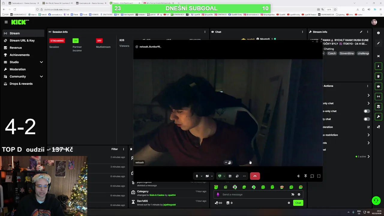The height and width of the screenshot is (216, 384).
Task: Expand the Community submenu chevron
Action: point(41,76)
